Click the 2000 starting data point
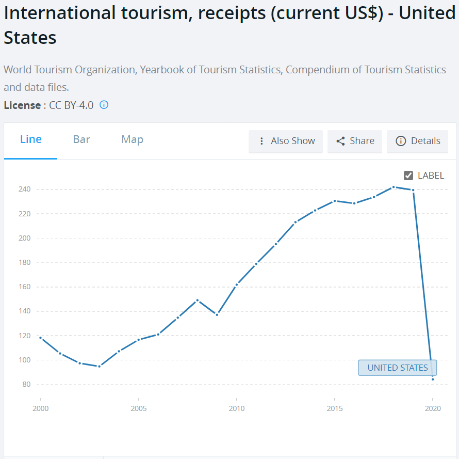The image size is (459, 459). [x=40, y=338]
